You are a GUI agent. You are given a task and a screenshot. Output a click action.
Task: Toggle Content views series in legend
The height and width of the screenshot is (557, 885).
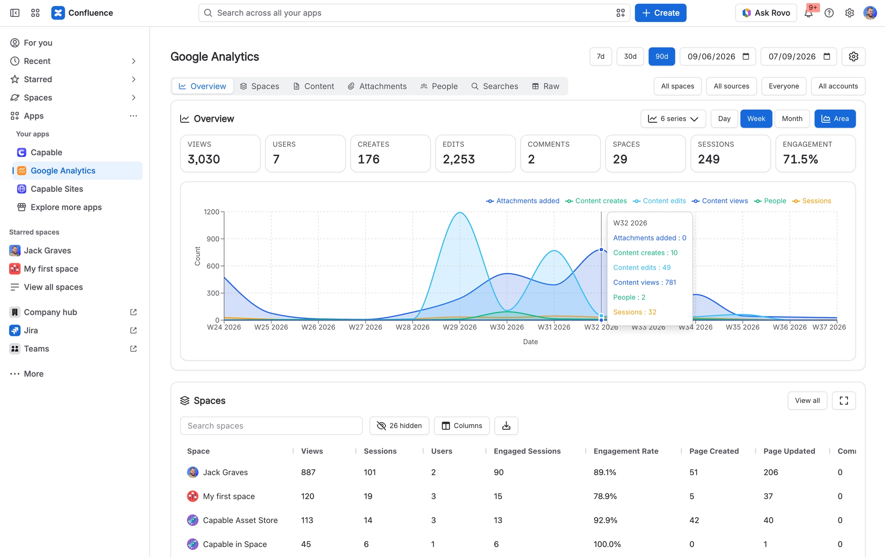tap(720, 201)
